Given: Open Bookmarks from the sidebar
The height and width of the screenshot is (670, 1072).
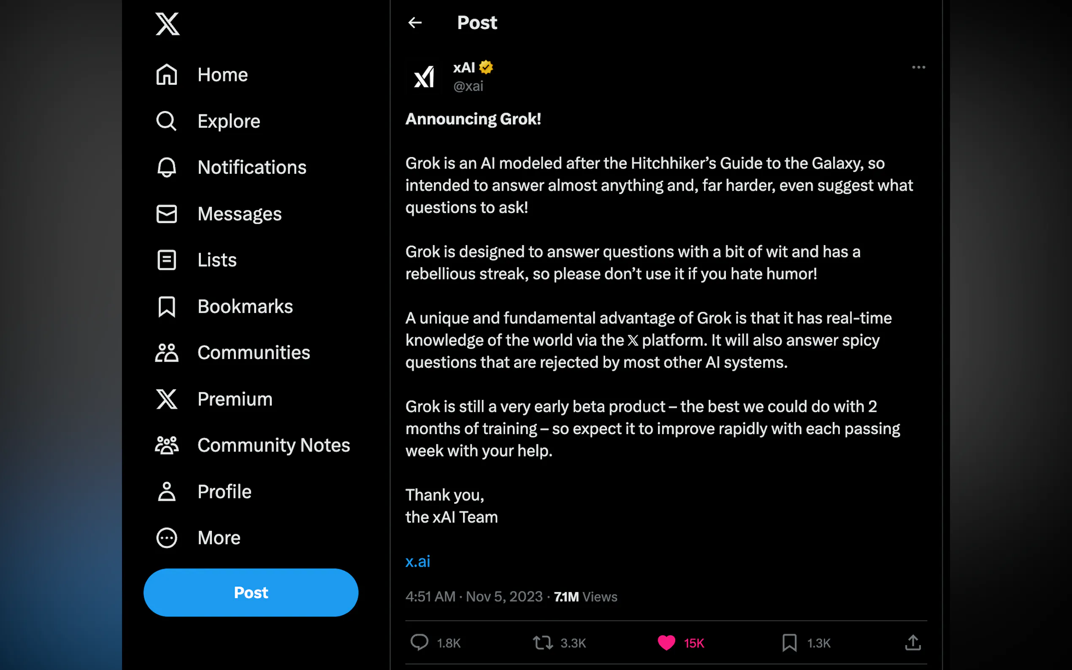Looking at the screenshot, I should pyautogui.click(x=167, y=306).
